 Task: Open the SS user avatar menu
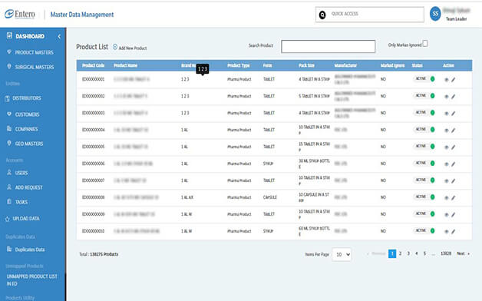click(x=435, y=14)
